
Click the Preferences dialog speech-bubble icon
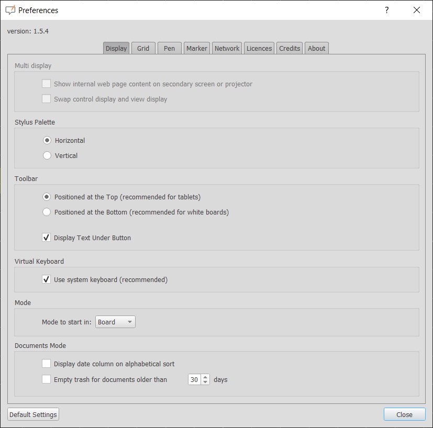tap(10, 10)
